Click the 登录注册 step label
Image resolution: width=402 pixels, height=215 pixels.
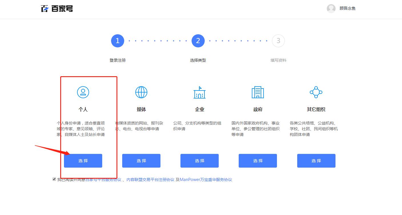click(117, 60)
